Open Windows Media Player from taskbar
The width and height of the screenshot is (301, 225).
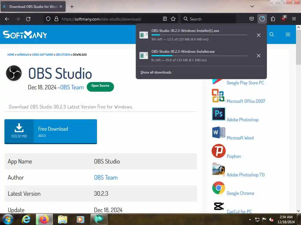tap(81, 219)
